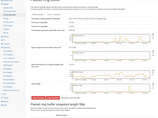Collapse the Application menu chevron
This screenshot has height=118, width=158.
(x=24, y=48)
